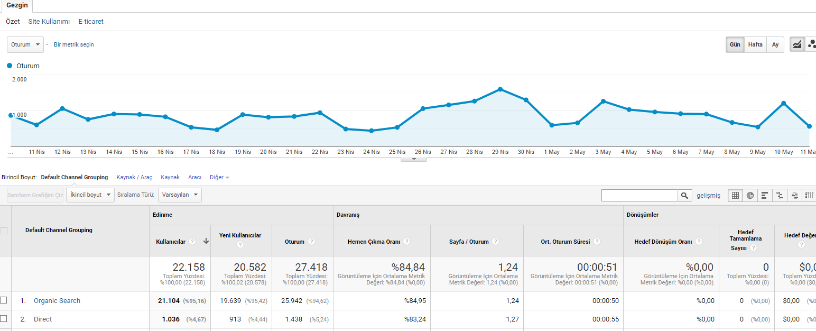816x331 pixels.
Task: Toggle the select-all header checkbox
Action: tap(4, 231)
